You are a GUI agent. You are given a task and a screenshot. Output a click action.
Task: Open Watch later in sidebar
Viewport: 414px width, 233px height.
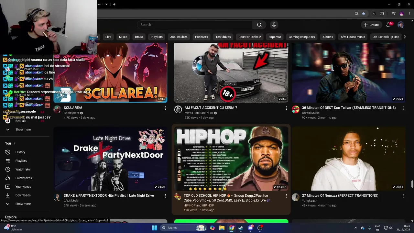tap(25, 169)
